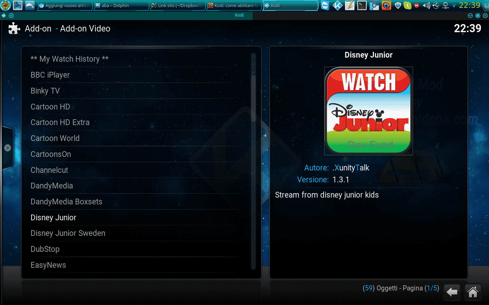This screenshot has height=305, width=489.
Task: Click the Add-on Video breadcrumb title
Action: pyautogui.click(x=85, y=28)
